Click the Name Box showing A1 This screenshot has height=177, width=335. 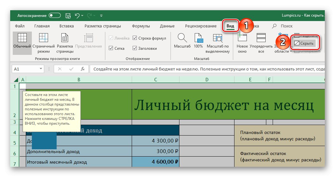[x=25, y=69]
